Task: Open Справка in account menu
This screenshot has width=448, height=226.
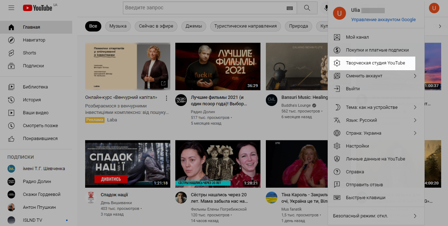Action: [377, 172]
